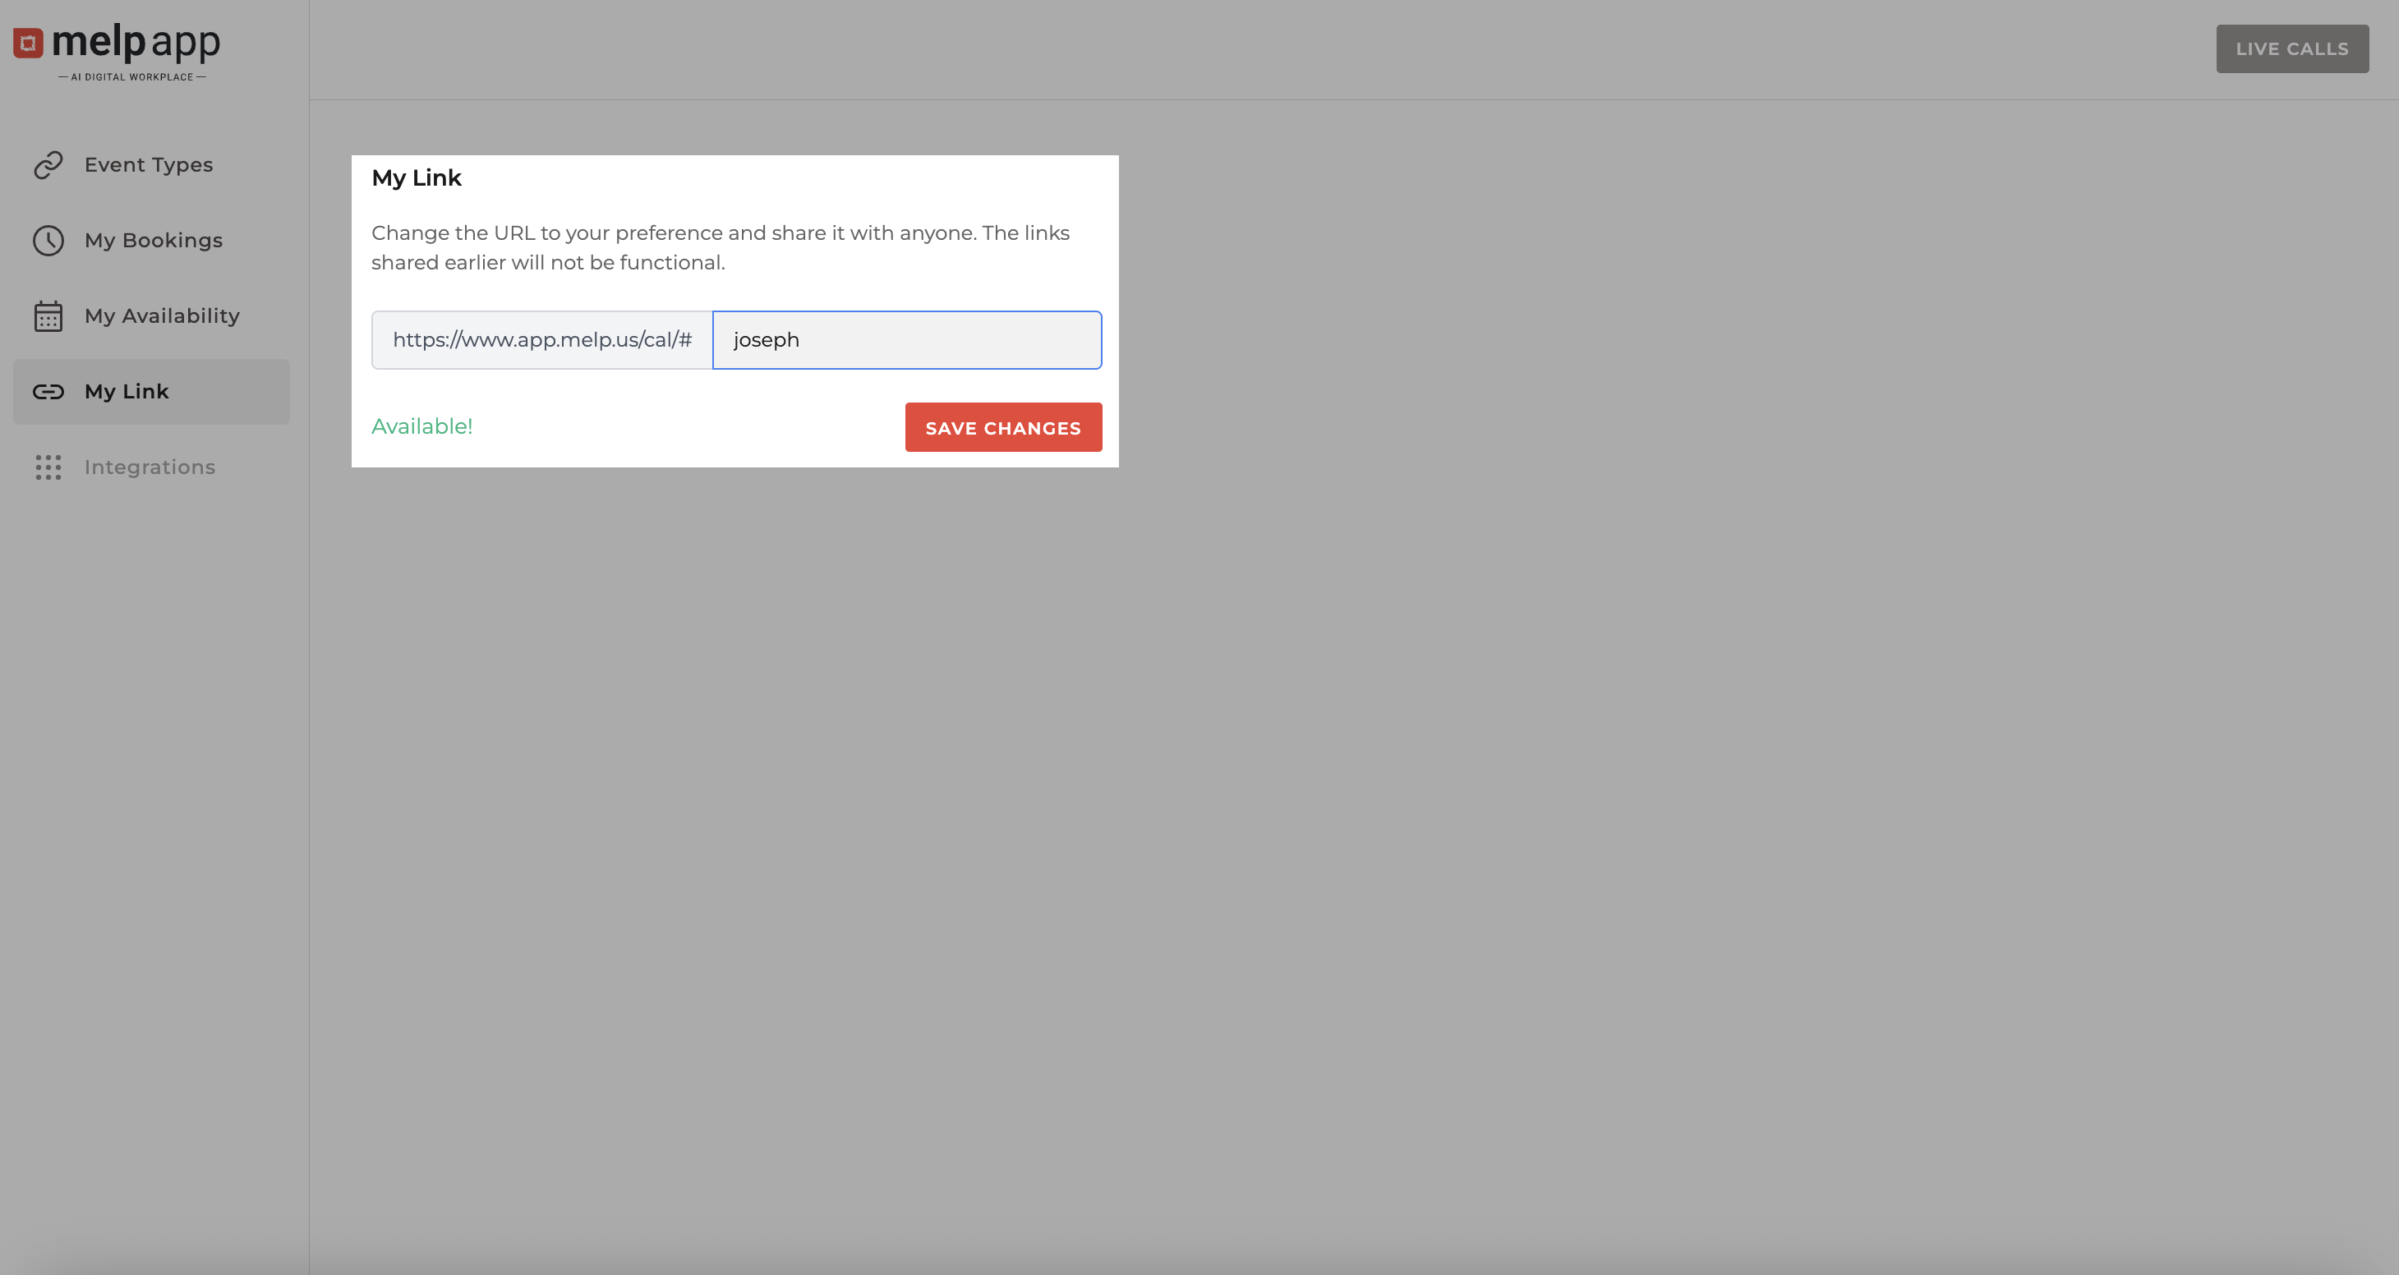2399x1275 pixels.
Task: Click the My Bookings clock icon
Action: [x=48, y=240]
